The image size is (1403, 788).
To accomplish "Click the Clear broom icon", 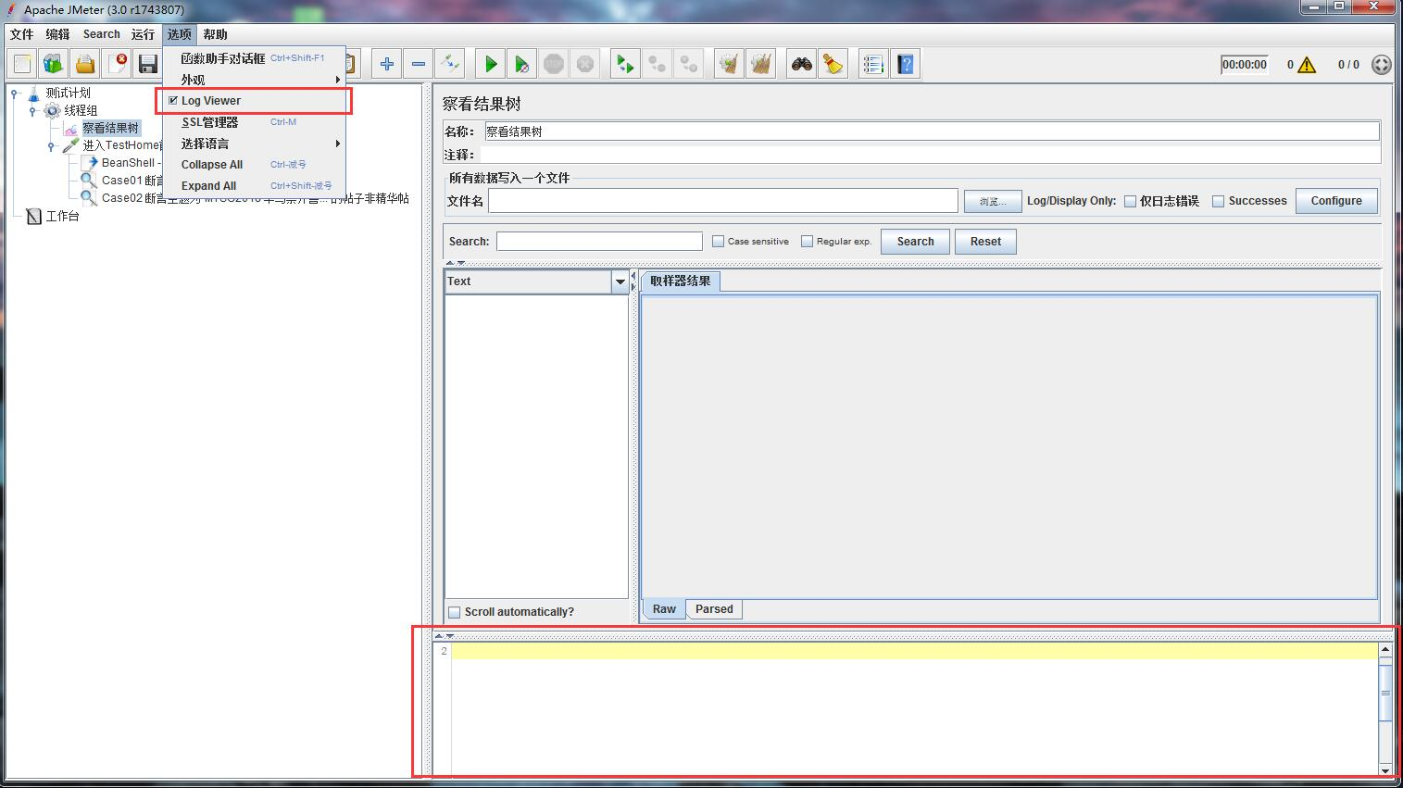I will (x=730, y=64).
